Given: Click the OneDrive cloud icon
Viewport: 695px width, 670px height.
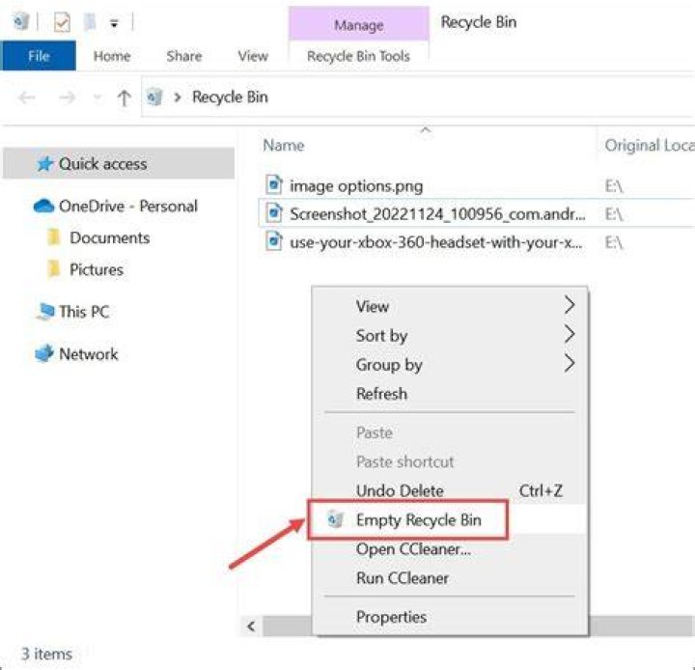Looking at the screenshot, I should pos(43,207).
